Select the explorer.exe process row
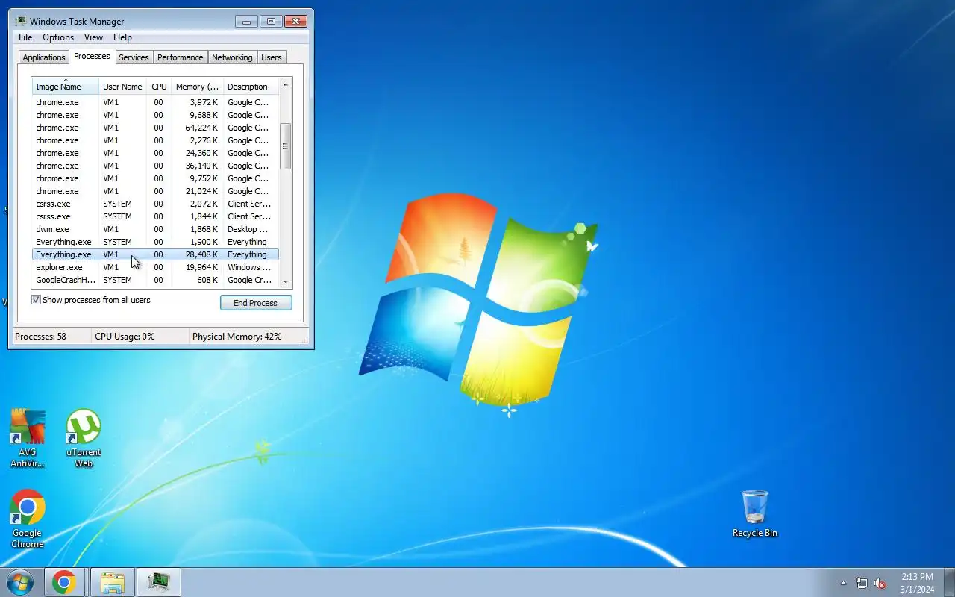 (x=155, y=267)
